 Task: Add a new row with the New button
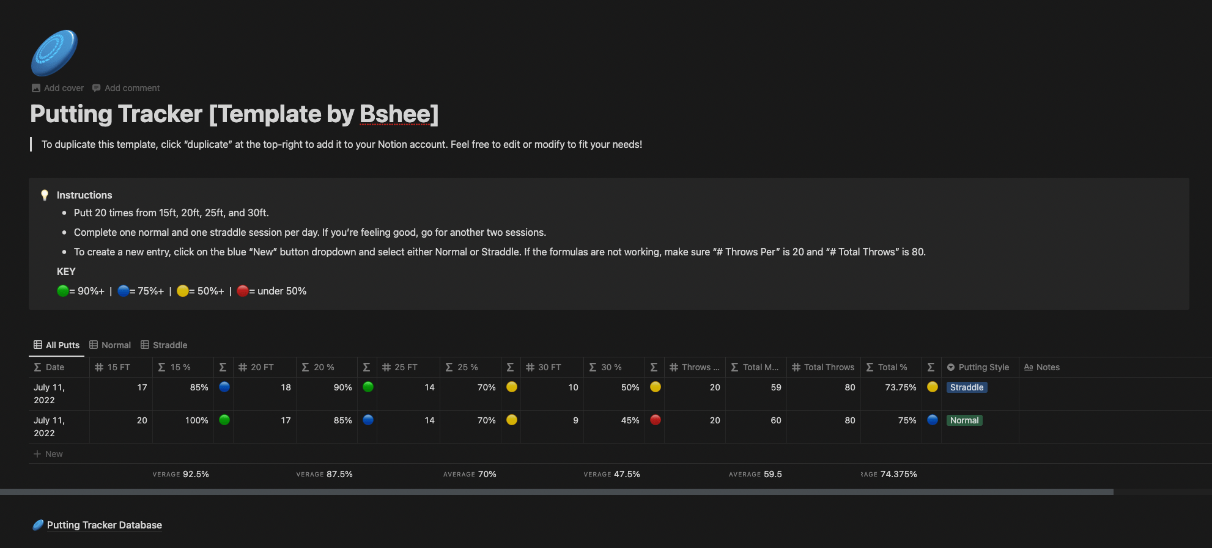point(48,454)
